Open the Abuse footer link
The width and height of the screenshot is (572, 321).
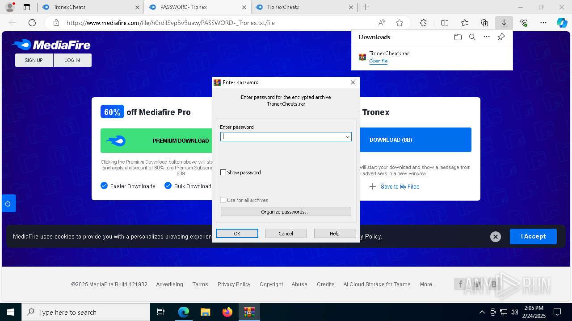click(299, 284)
